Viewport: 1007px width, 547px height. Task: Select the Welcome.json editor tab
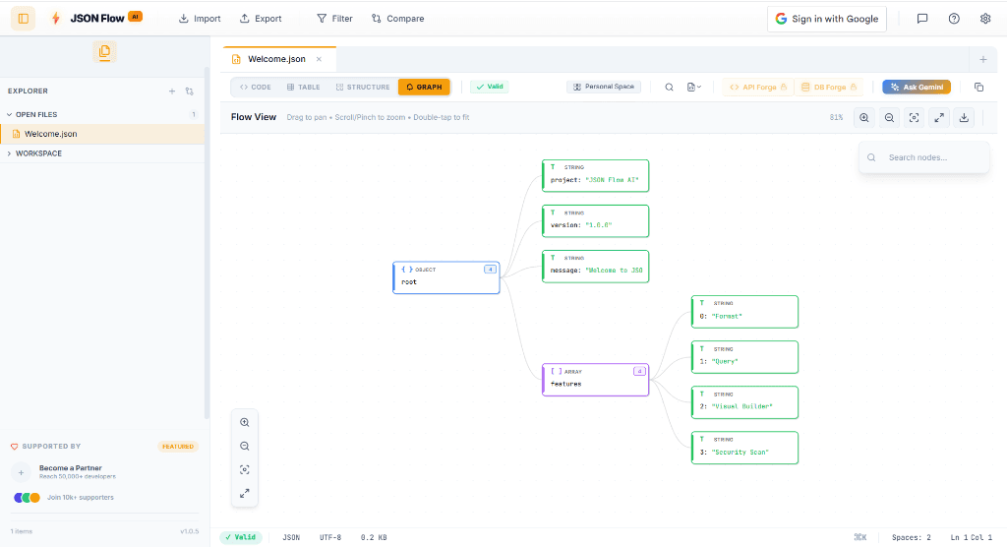(279, 59)
